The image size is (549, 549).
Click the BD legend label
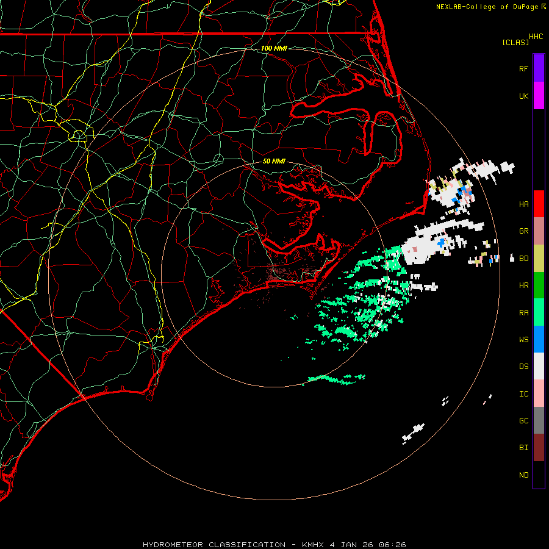point(523,259)
